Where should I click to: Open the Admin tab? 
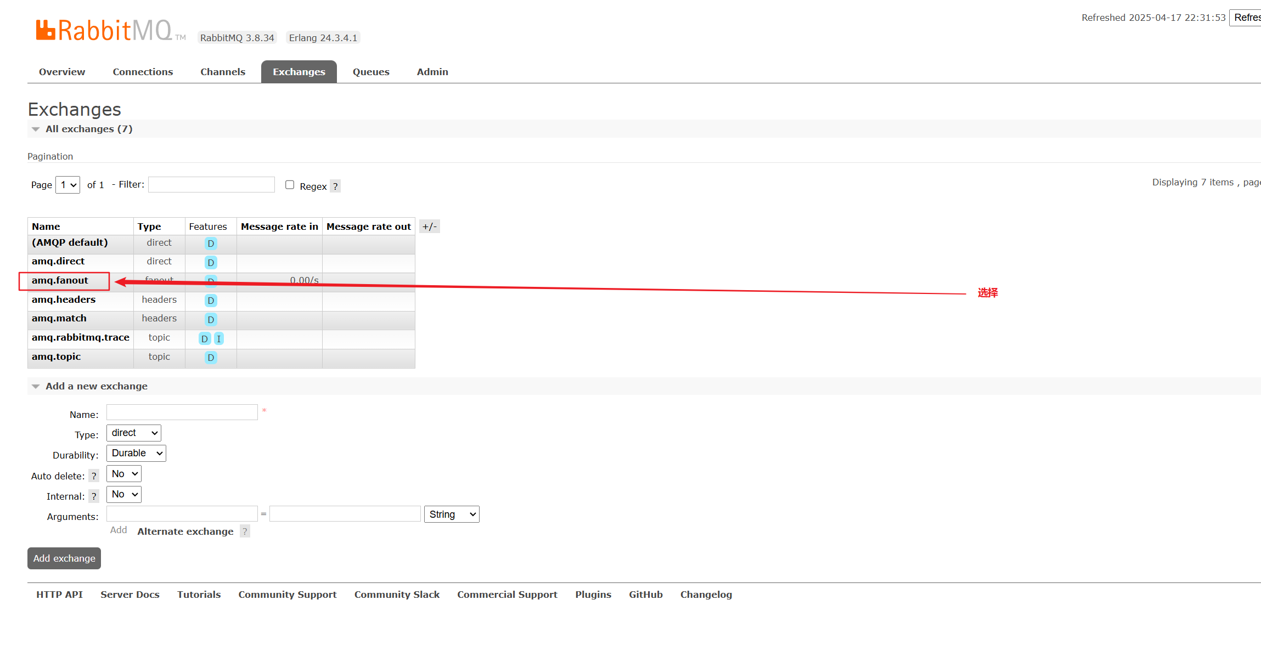[x=432, y=72]
